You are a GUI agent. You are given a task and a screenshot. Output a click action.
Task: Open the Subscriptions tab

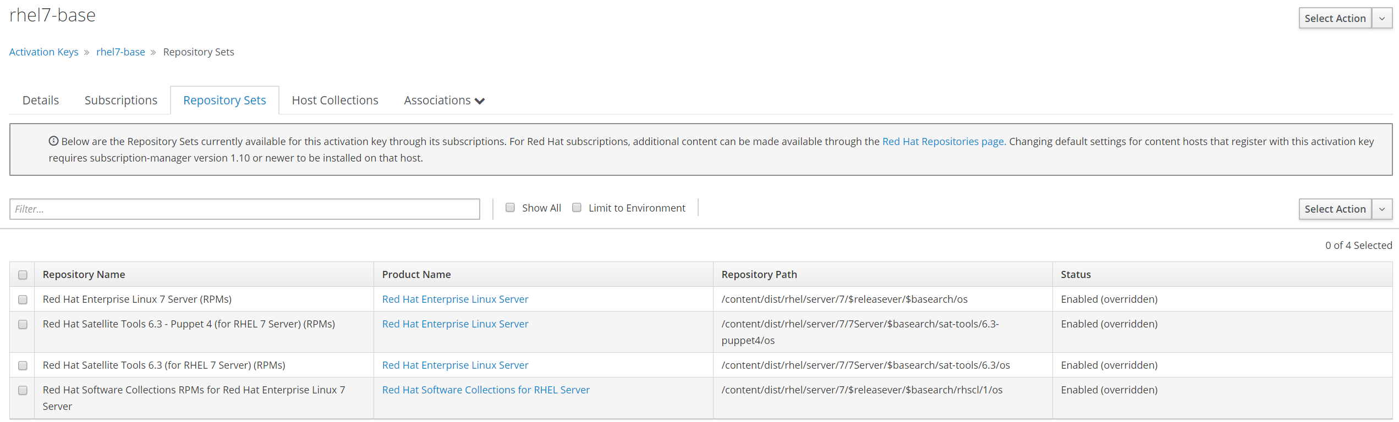click(x=121, y=100)
